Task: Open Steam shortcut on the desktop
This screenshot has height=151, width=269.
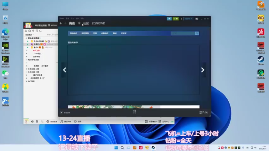Action: [x=261, y=61]
